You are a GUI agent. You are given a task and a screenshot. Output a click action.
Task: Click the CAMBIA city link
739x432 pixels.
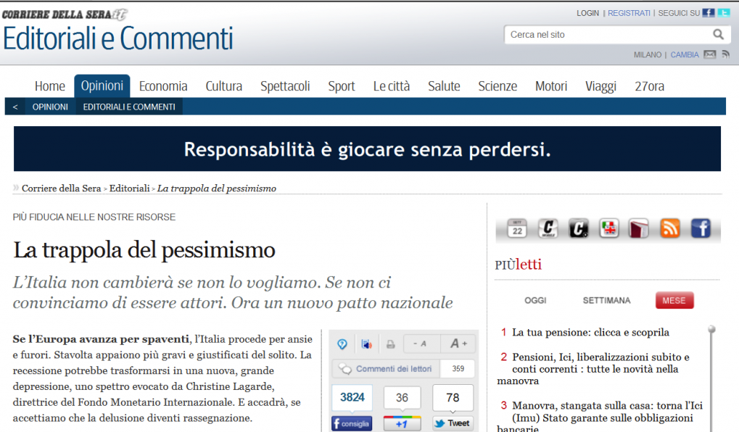(x=685, y=54)
